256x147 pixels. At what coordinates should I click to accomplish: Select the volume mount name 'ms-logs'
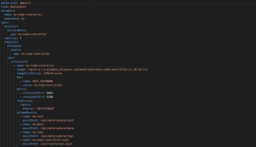pyautogui.click(x=38, y=132)
